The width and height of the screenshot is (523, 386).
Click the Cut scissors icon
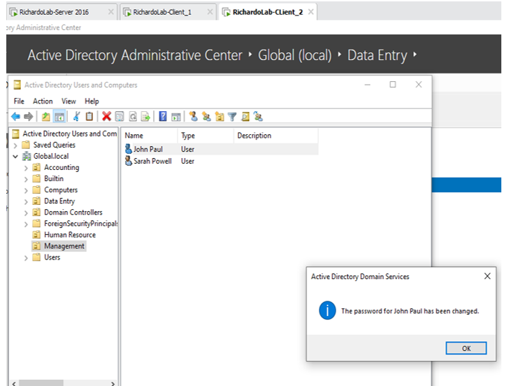coord(76,117)
